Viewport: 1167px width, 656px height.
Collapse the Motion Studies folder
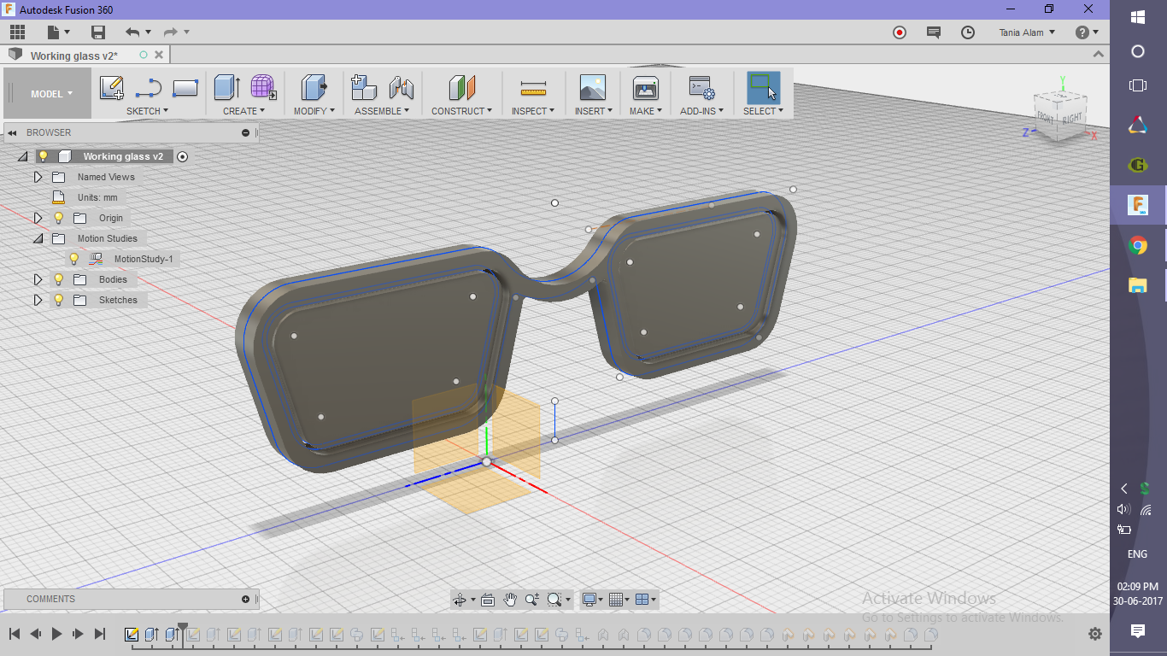(38, 238)
